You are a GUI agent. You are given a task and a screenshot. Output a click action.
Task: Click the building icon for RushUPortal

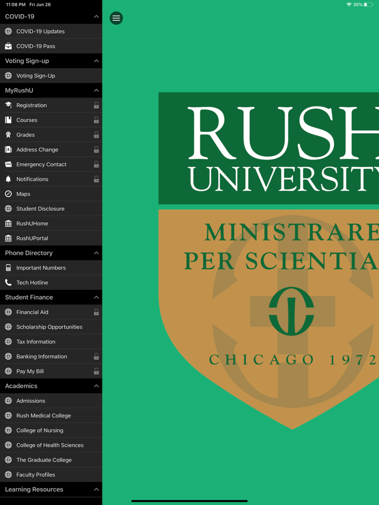pos(8,238)
